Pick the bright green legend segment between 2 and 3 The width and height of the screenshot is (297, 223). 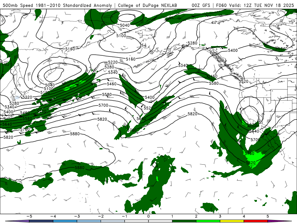(208, 221)
